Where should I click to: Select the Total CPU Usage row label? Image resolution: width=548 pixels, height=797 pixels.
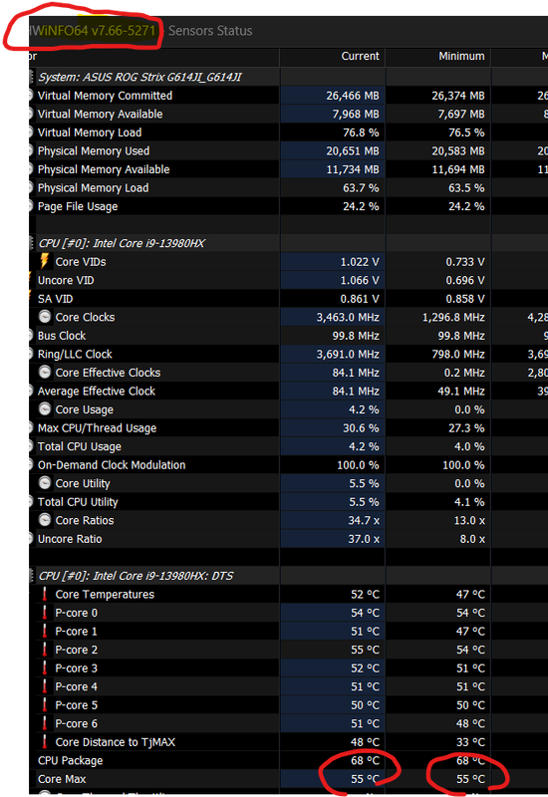pyautogui.click(x=80, y=446)
